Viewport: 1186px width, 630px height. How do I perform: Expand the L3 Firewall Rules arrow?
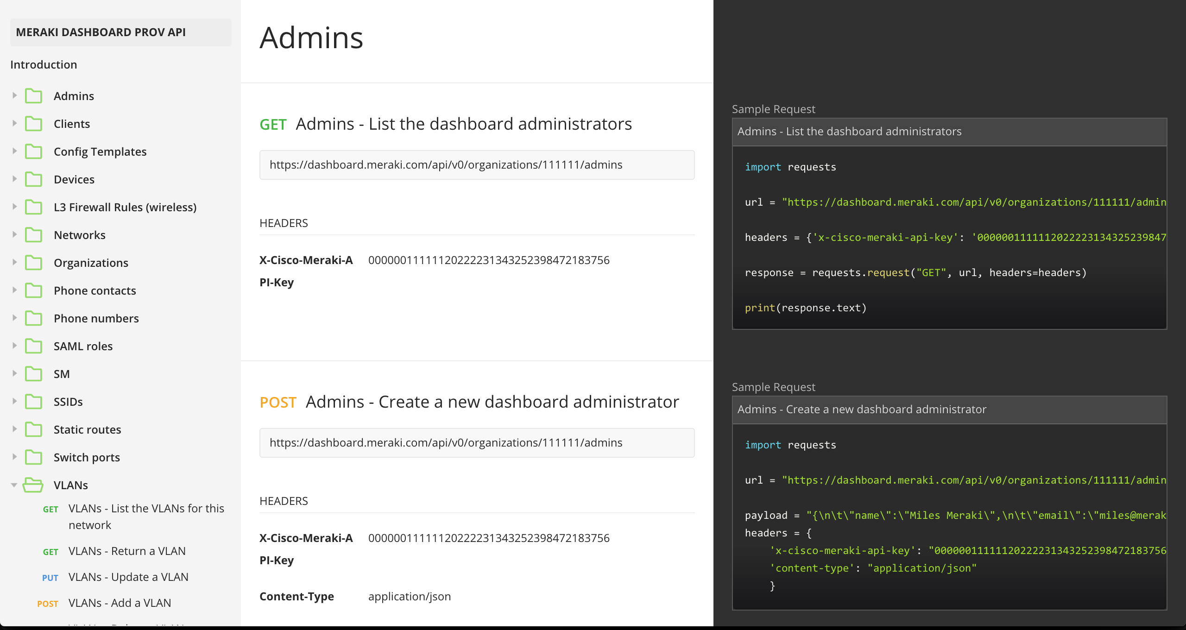tap(14, 207)
